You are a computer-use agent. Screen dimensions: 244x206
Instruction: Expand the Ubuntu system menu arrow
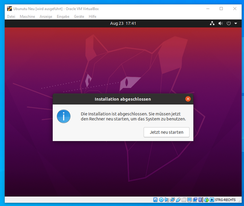click(x=236, y=24)
